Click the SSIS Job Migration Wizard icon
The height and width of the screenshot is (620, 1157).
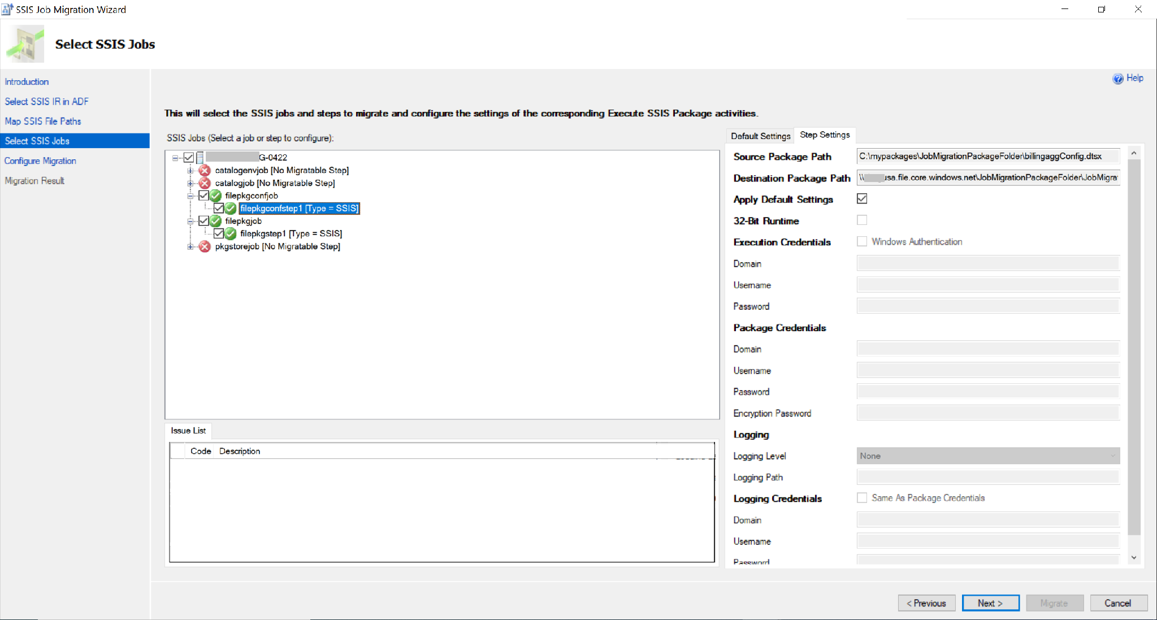[x=9, y=9]
